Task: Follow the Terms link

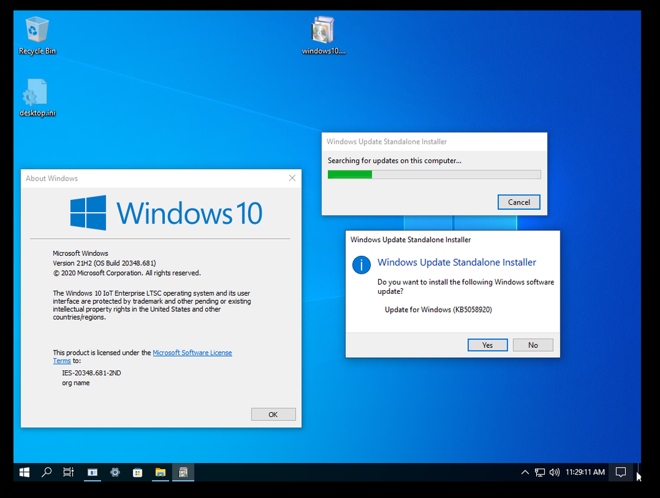Action: (x=62, y=361)
